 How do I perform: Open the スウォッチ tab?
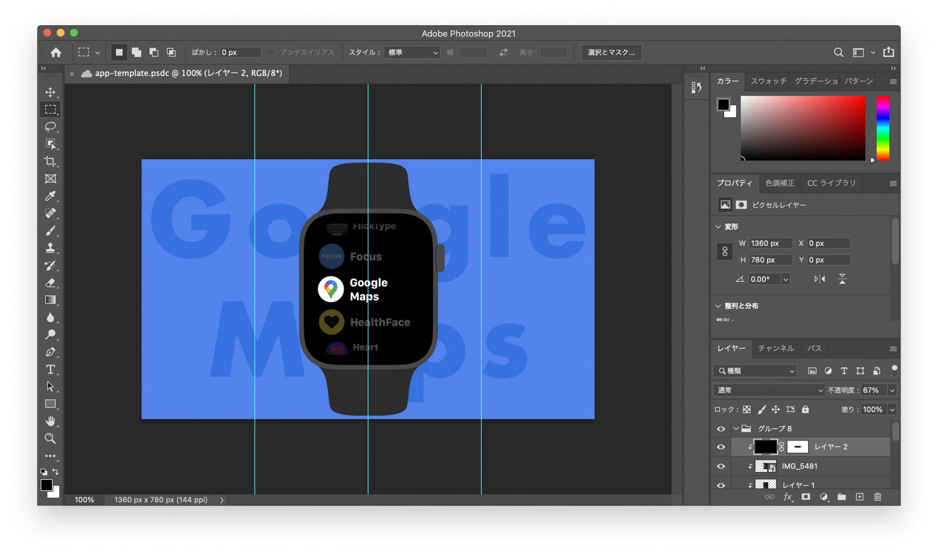point(768,81)
